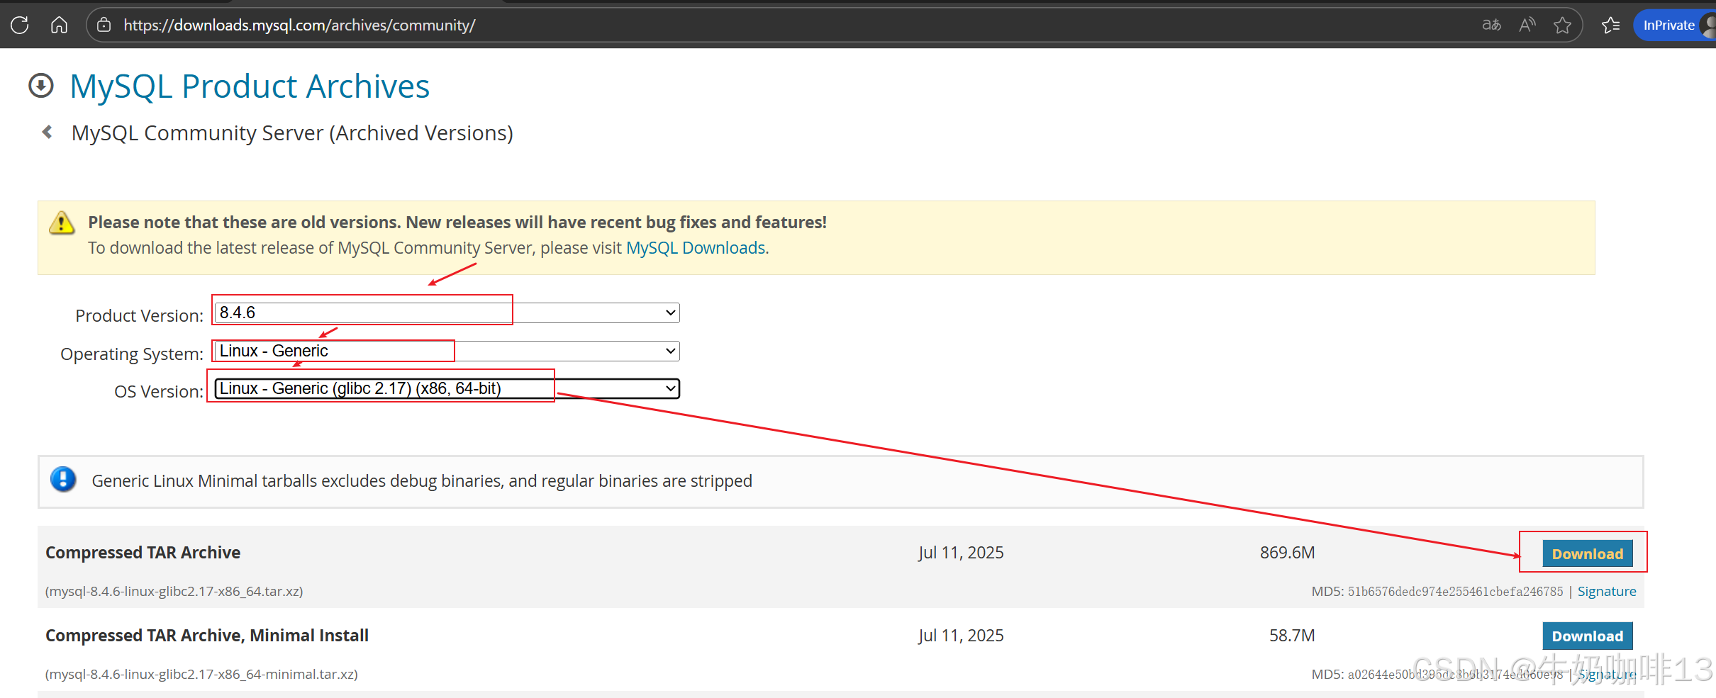1716x698 pixels.
Task: Click the OS Version label
Action: (159, 391)
